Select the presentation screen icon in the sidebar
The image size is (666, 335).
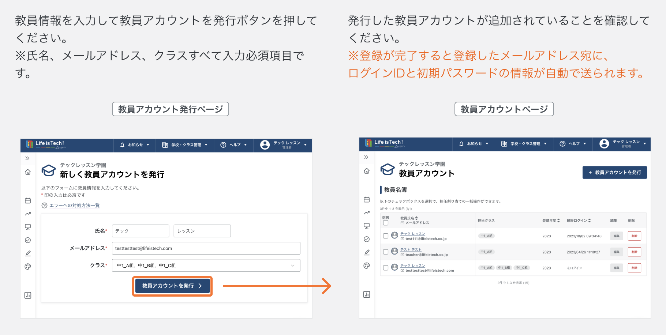pyautogui.click(x=27, y=227)
